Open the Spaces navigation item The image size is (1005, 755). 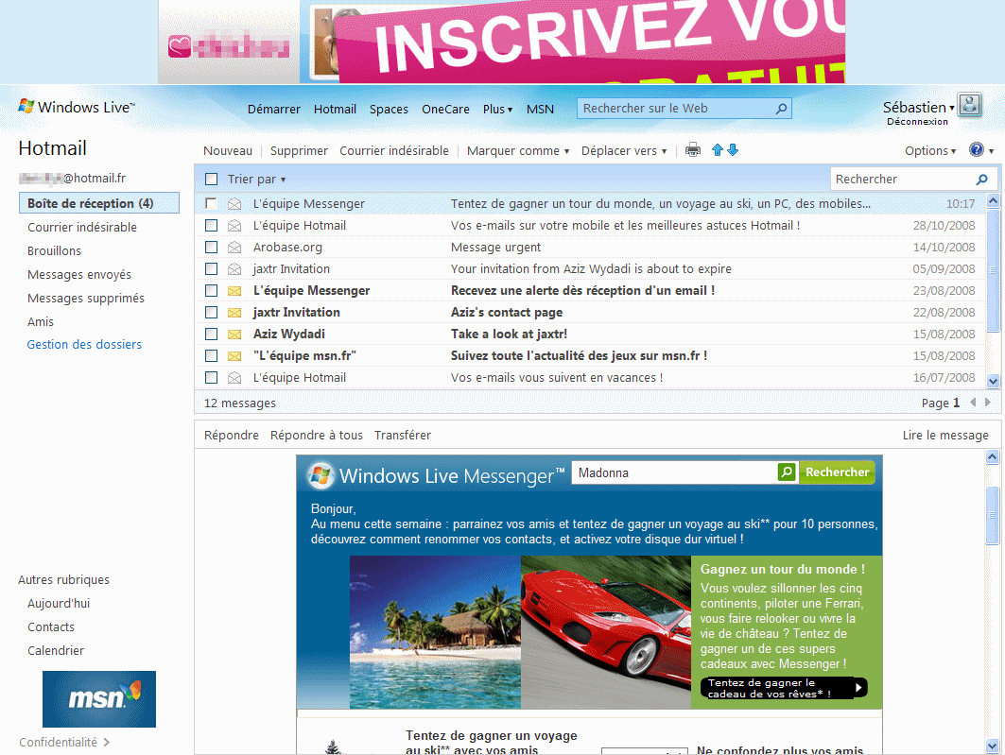[x=389, y=110]
